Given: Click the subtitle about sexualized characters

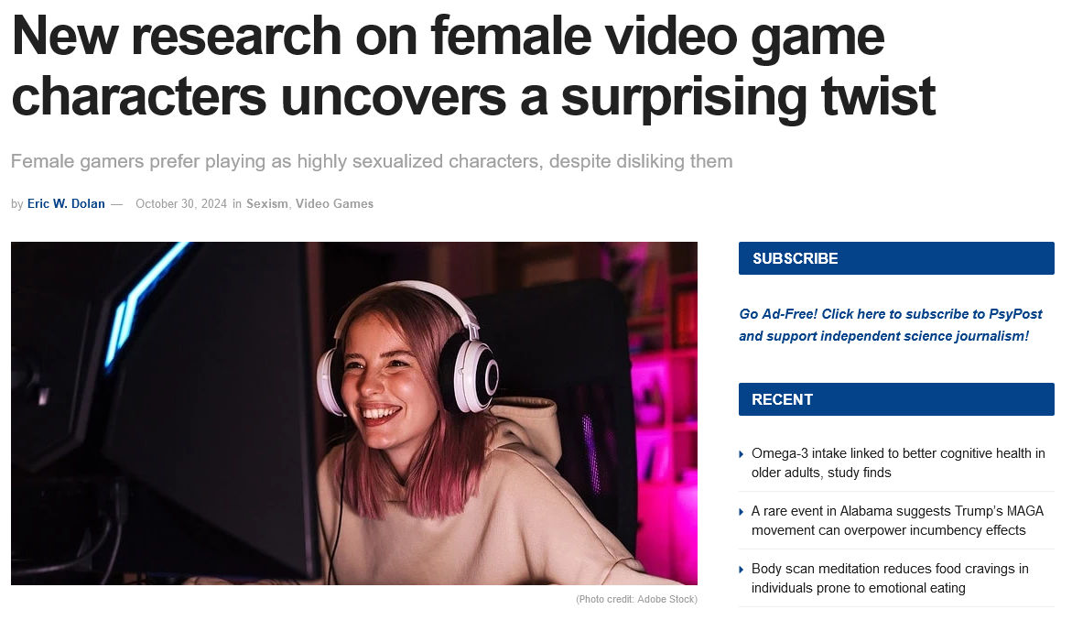Looking at the screenshot, I should pyautogui.click(x=372, y=161).
